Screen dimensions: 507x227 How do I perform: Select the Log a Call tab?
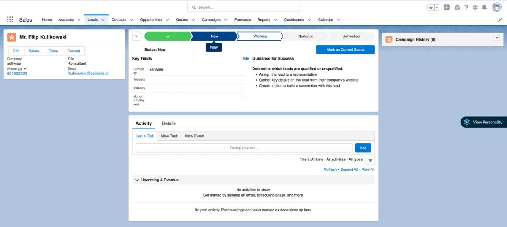tap(144, 136)
